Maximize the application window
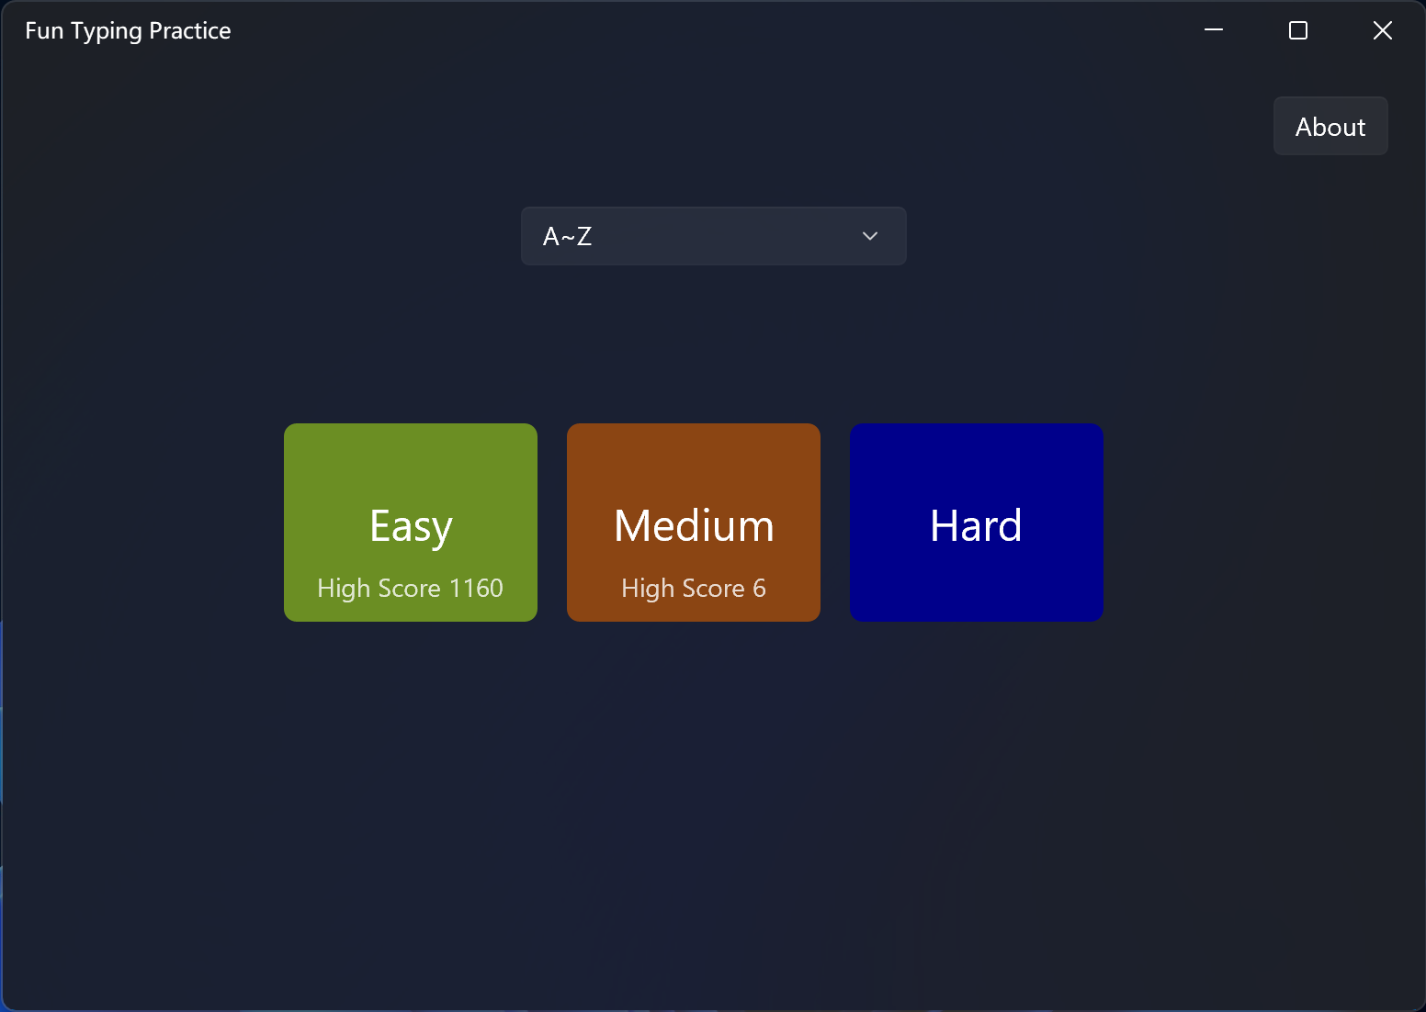 [x=1297, y=29]
